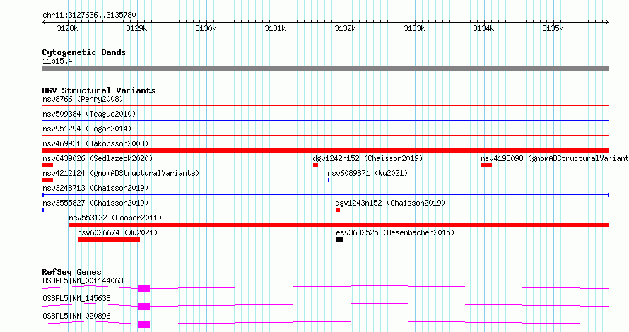Click the 3129k ruler mark
The width and height of the screenshot is (629, 332).
click(x=137, y=28)
